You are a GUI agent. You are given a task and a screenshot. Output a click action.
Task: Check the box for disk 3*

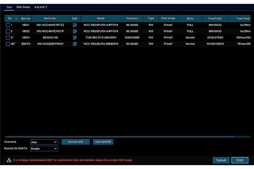8,38
